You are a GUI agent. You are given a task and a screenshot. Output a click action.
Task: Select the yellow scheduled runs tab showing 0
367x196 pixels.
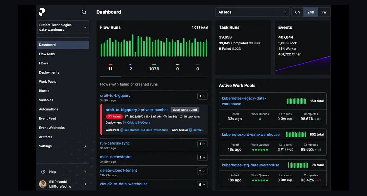177,68
